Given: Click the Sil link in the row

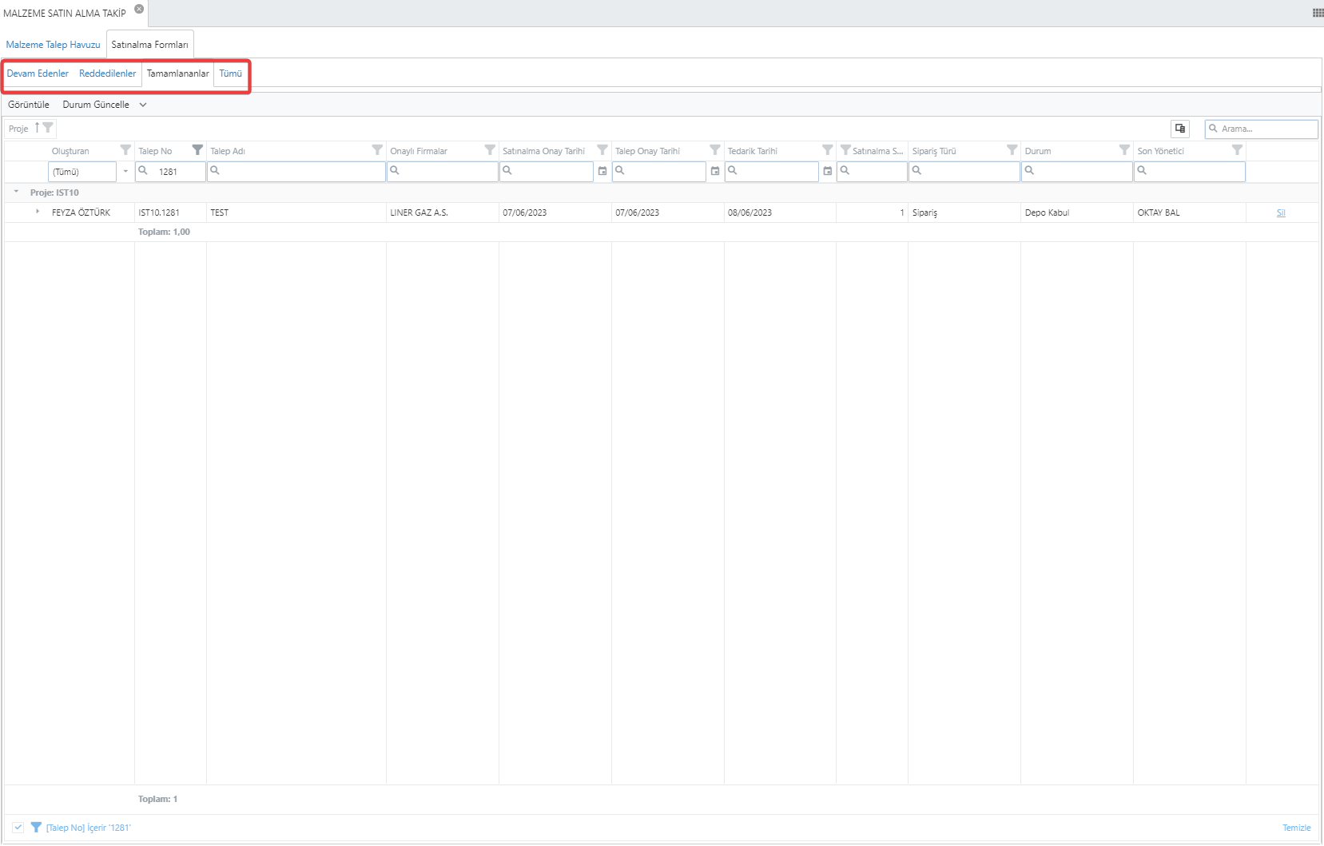Looking at the screenshot, I should click(1281, 212).
